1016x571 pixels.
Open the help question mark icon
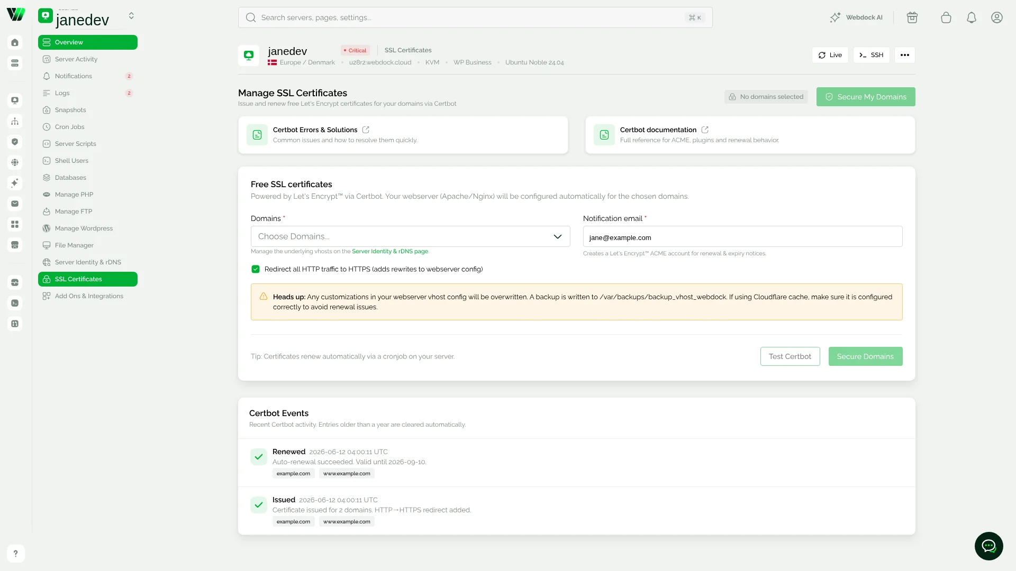[x=15, y=554]
